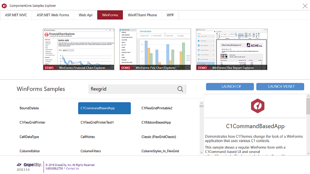Close the Samples Explorer window

305,6
